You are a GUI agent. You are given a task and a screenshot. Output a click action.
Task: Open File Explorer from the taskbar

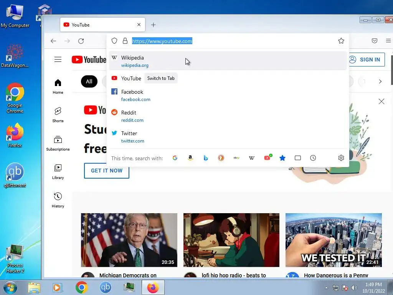[34, 287]
